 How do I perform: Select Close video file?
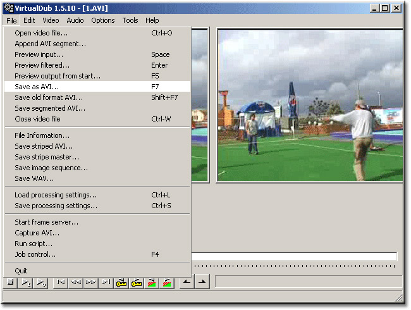click(x=97, y=119)
